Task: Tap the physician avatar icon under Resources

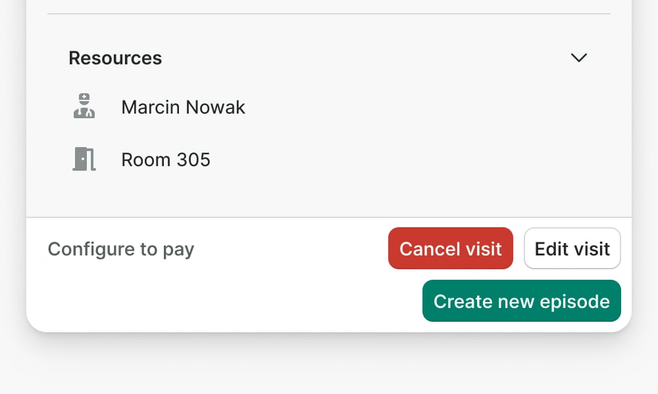Action: click(x=84, y=106)
